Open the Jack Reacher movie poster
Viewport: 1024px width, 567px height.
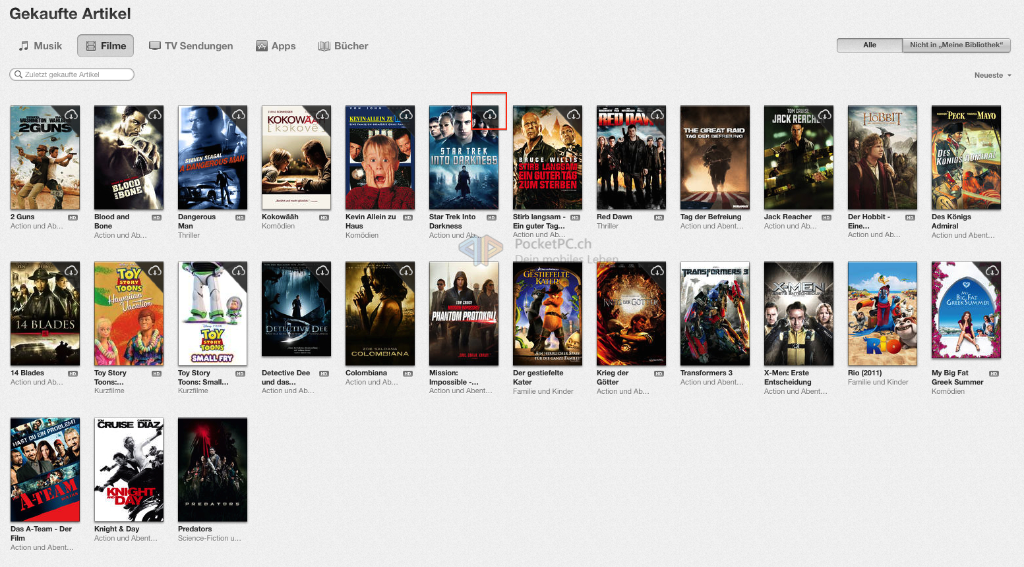point(798,157)
